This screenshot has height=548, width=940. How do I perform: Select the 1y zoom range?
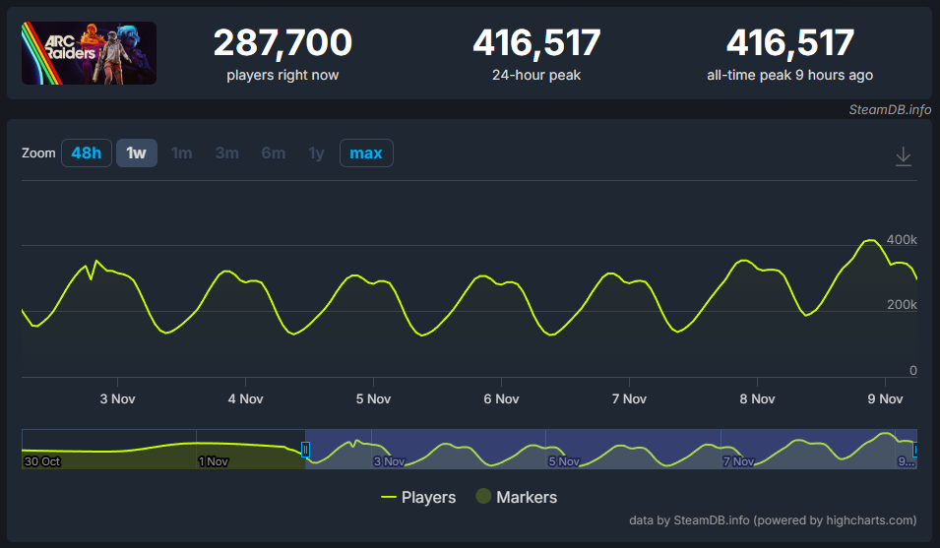click(x=316, y=153)
